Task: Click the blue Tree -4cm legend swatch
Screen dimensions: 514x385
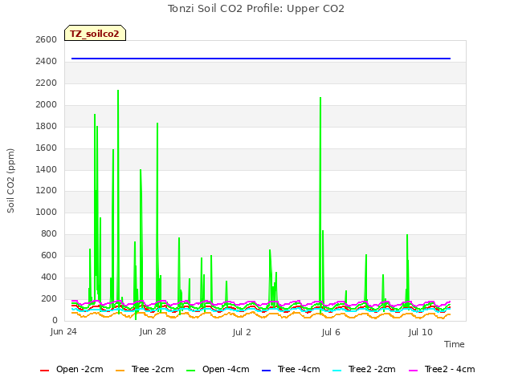Action: coord(266,371)
